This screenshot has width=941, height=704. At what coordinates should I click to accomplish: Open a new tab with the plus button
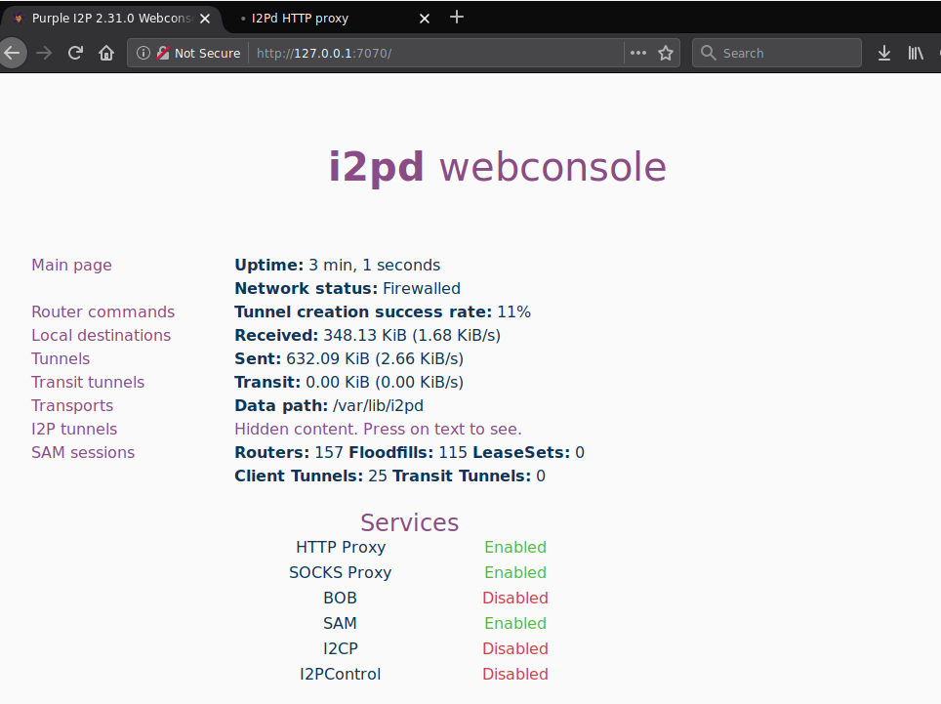[457, 17]
